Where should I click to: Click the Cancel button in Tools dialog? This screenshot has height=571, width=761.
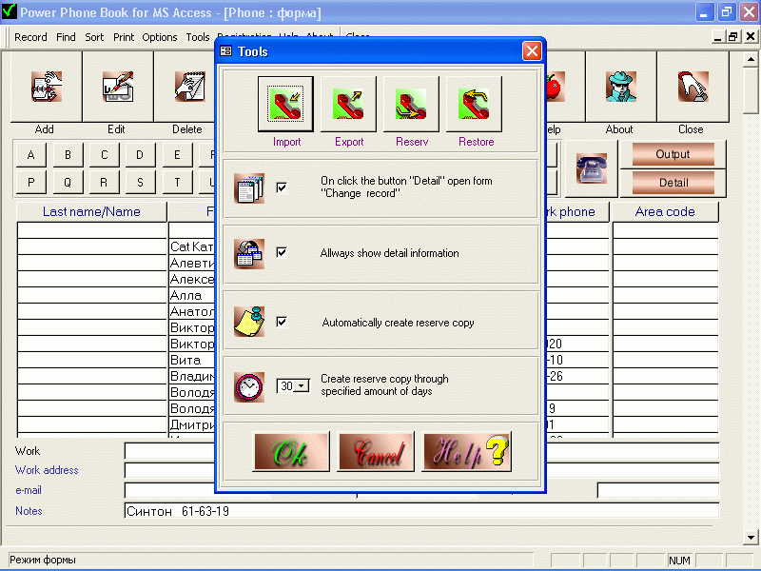click(x=376, y=454)
